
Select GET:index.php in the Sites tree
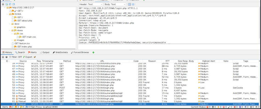pyautogui.click(x=24, y=47)
